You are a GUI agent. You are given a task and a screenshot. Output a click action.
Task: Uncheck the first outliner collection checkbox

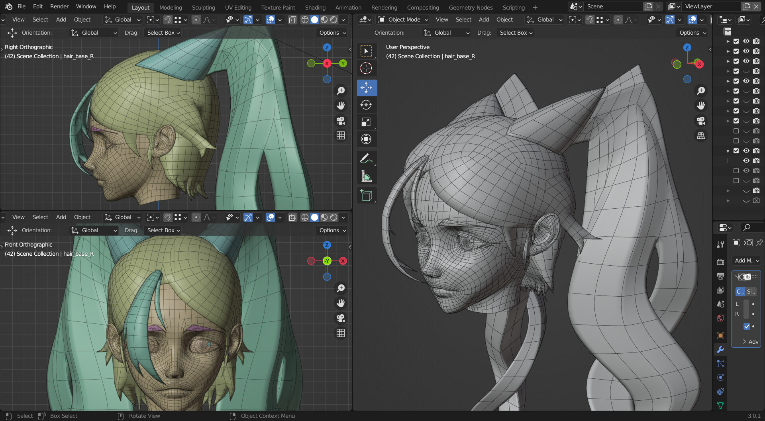[736, 41]
